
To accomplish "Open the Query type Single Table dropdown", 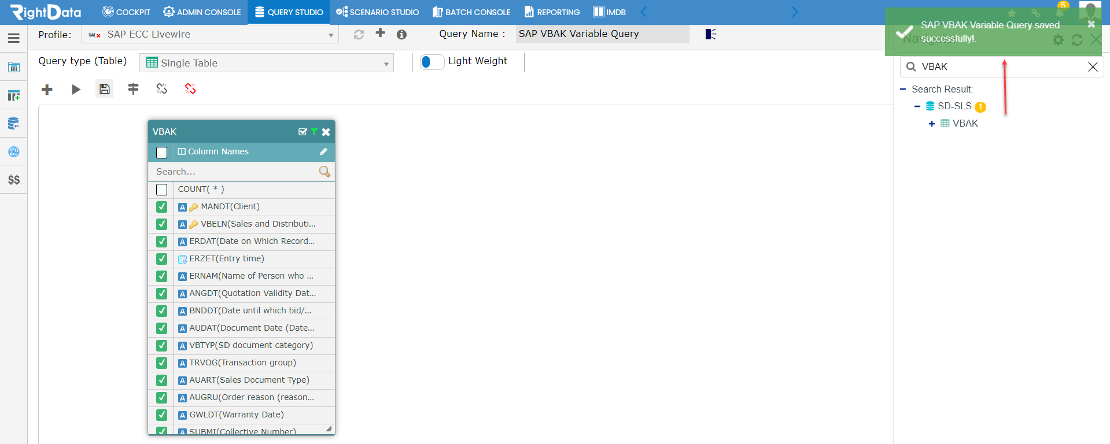I will [267, 63].
